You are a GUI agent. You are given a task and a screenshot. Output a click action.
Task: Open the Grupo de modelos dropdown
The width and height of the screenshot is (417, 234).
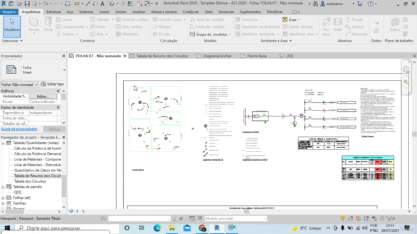click(x=229, y=34)
